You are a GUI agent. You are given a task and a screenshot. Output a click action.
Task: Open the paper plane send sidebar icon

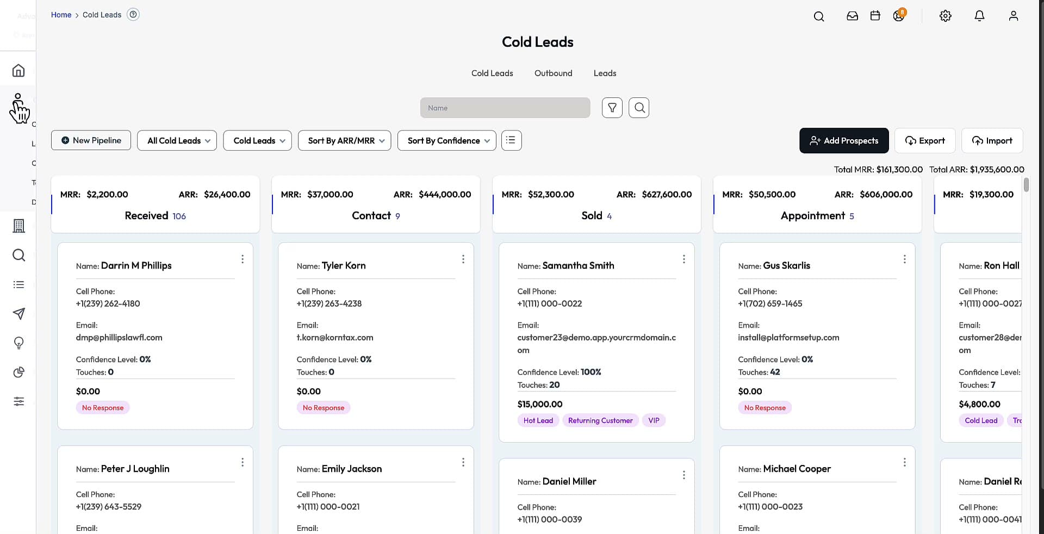[x=18, y=314]
